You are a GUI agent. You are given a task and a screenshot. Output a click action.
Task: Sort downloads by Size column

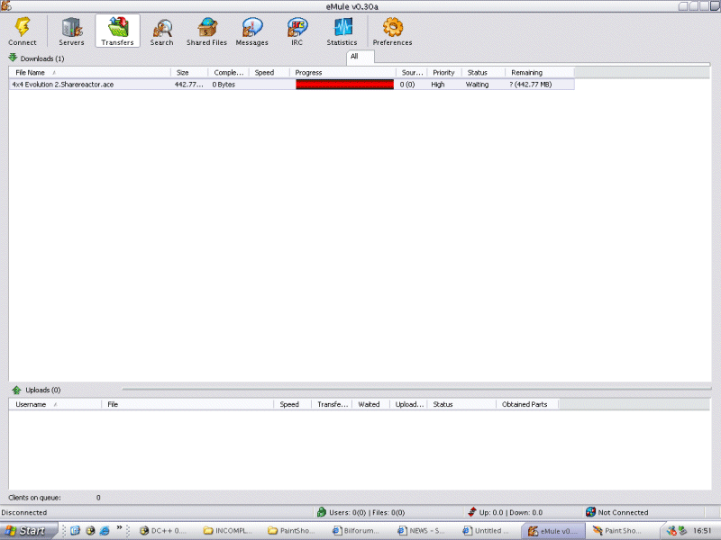click(x=189, y=73)
